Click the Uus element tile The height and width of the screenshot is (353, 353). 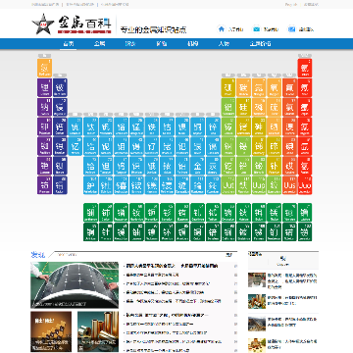coord(289,185)
